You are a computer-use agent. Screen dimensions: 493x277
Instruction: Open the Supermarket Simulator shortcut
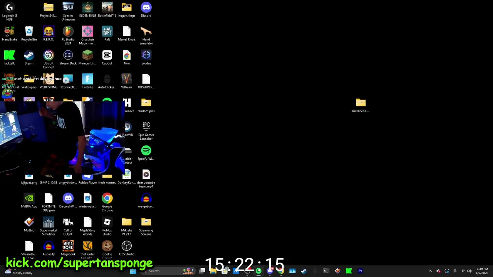coord(49,226)
